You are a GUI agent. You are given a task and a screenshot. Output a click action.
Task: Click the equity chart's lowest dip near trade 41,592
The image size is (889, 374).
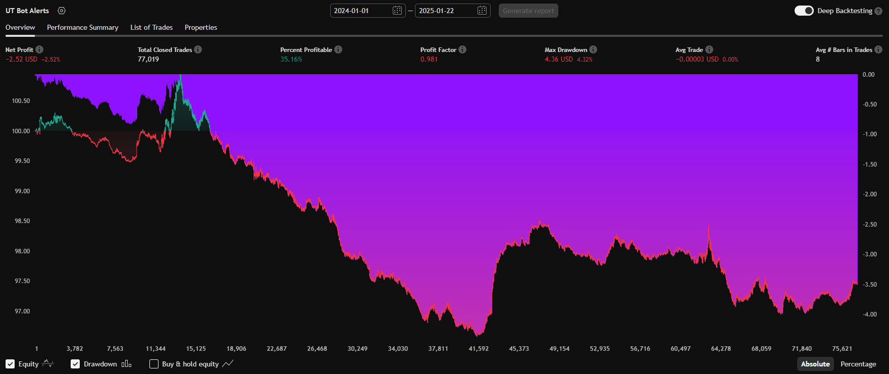pyautogui.click(x=478, y=335)
